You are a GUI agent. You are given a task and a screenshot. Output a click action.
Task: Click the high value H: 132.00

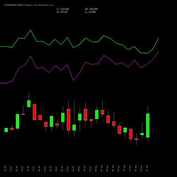click(x=91, y=9)
